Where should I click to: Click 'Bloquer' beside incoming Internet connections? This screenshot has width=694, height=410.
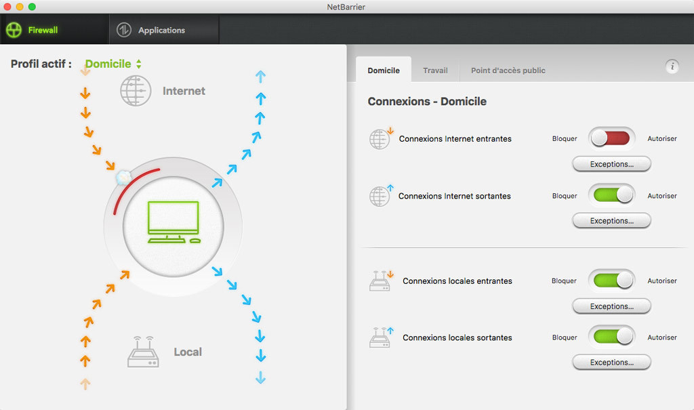565,138
